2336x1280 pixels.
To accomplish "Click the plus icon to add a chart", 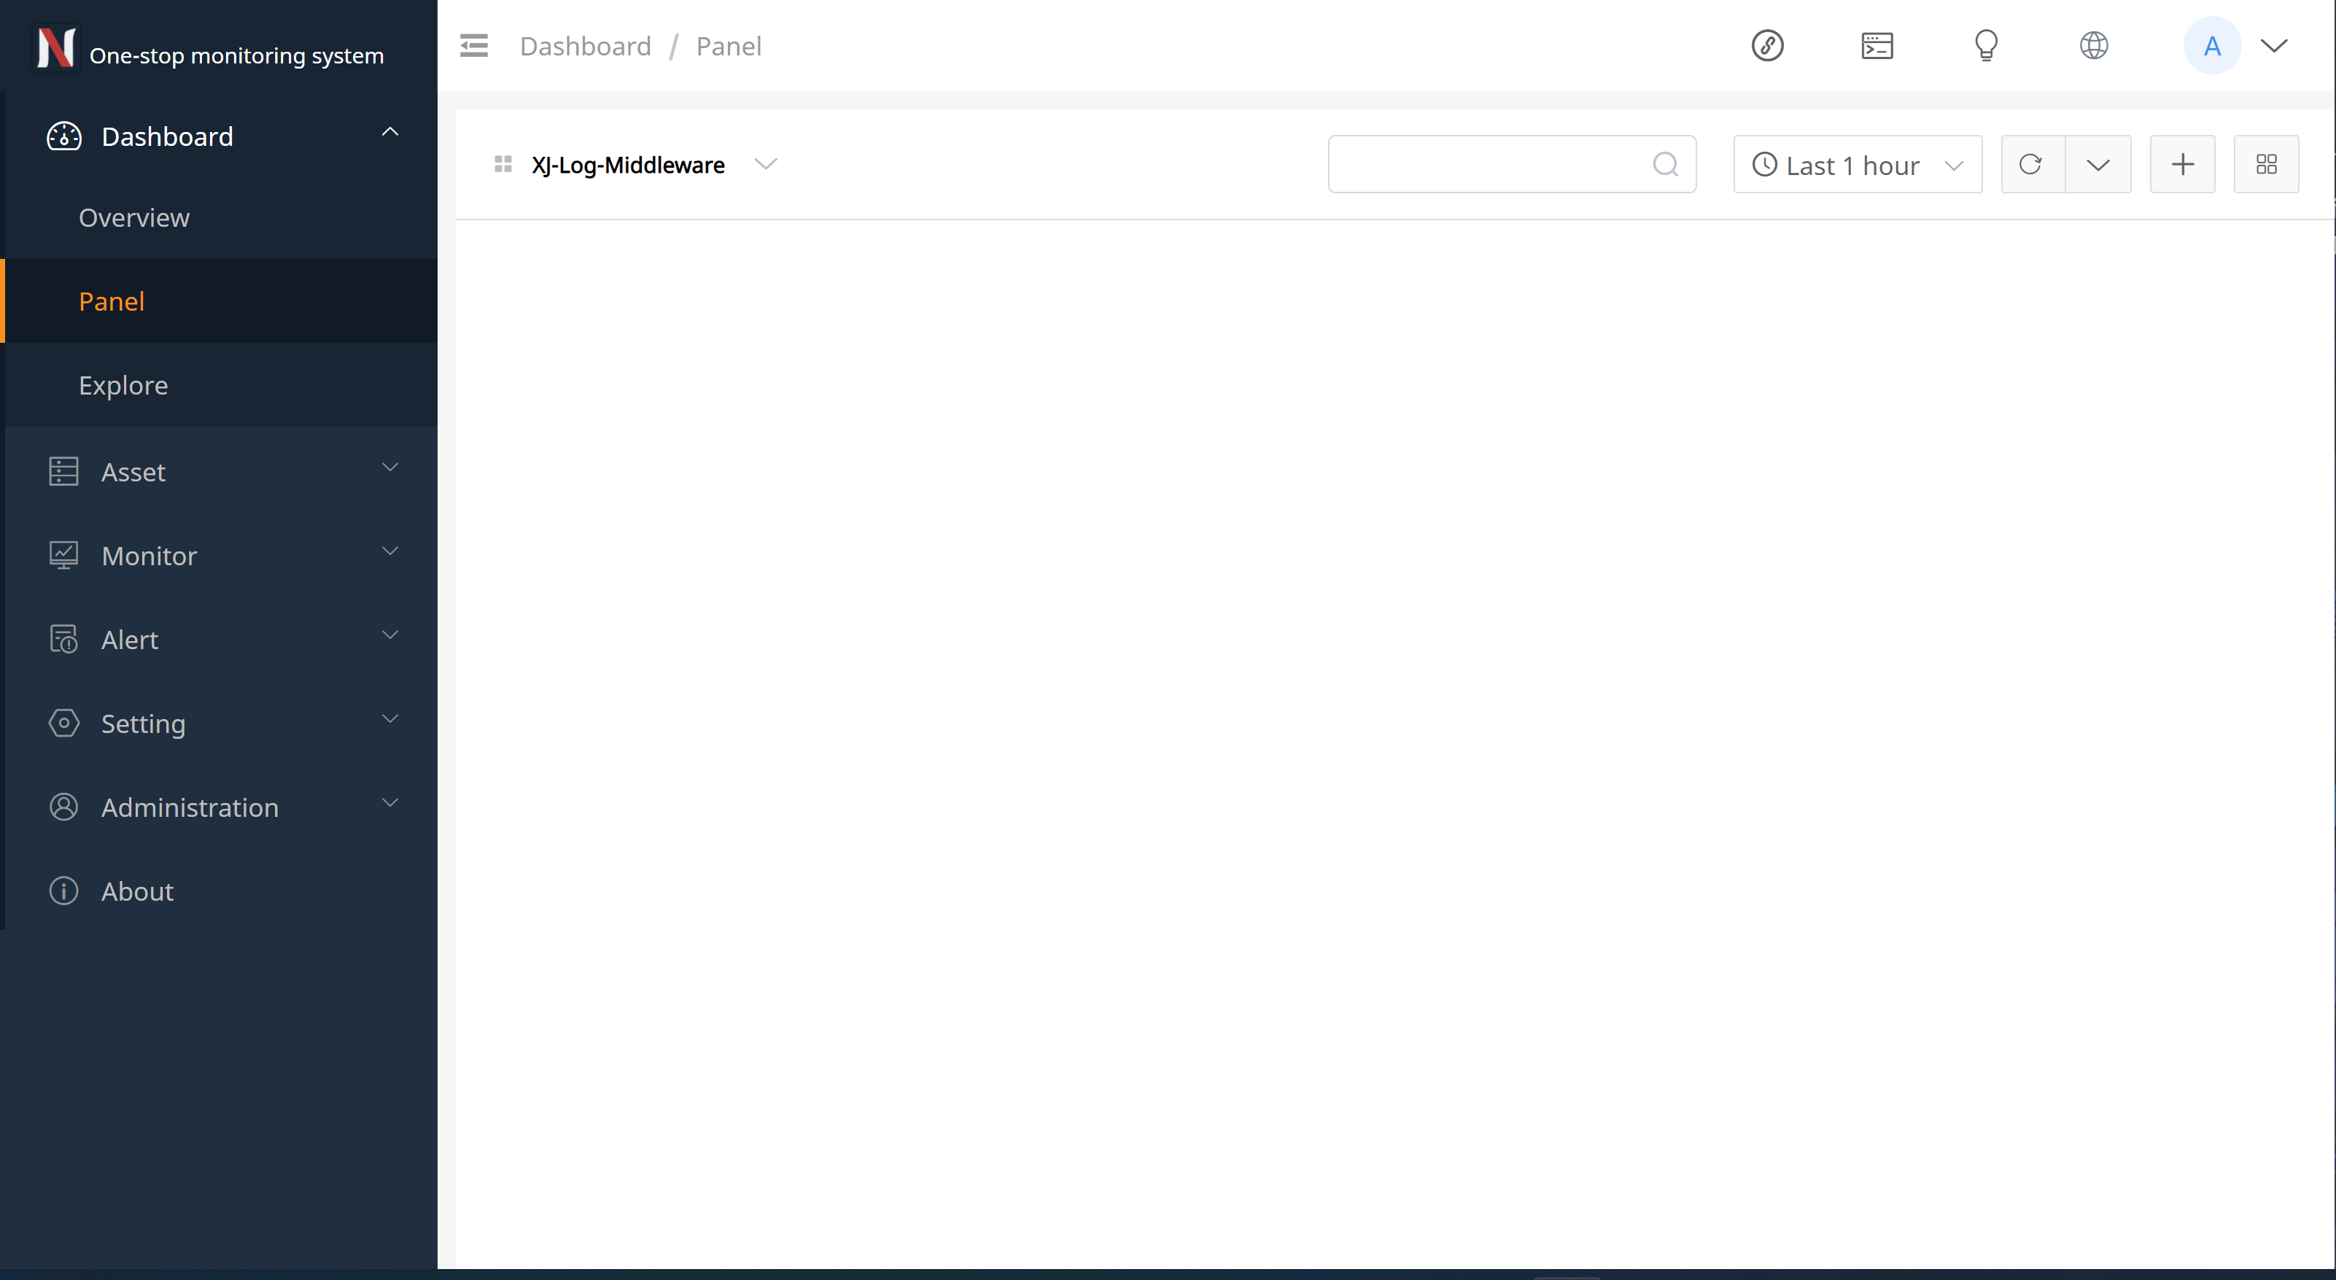I will coord(2182,164).
